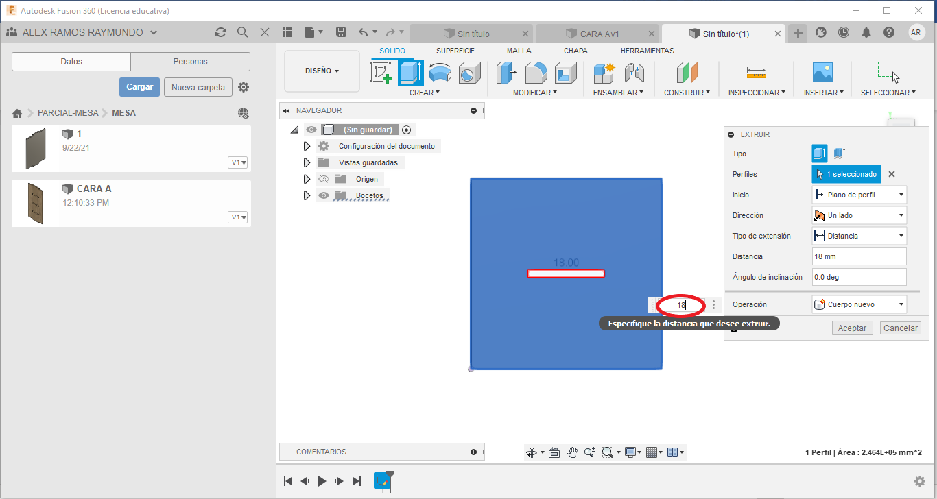The image size is (937, 499).
Task: Select the Press Pull tool
Action: 506,73
